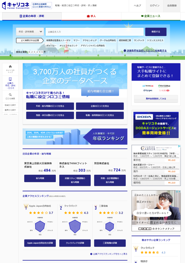Open the 双日株式会社 company name
Image resolution: width=185 pixels, height=263 pixels.
[x=101, y=163]
